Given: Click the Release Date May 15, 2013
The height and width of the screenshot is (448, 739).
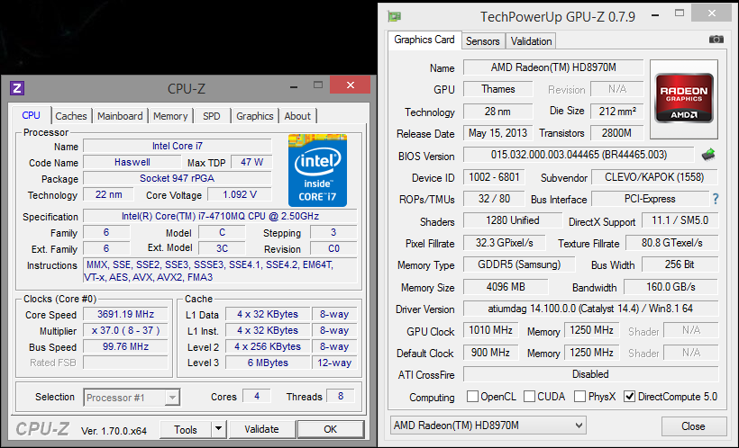Looking at the screenshot, I should [498, 133].
